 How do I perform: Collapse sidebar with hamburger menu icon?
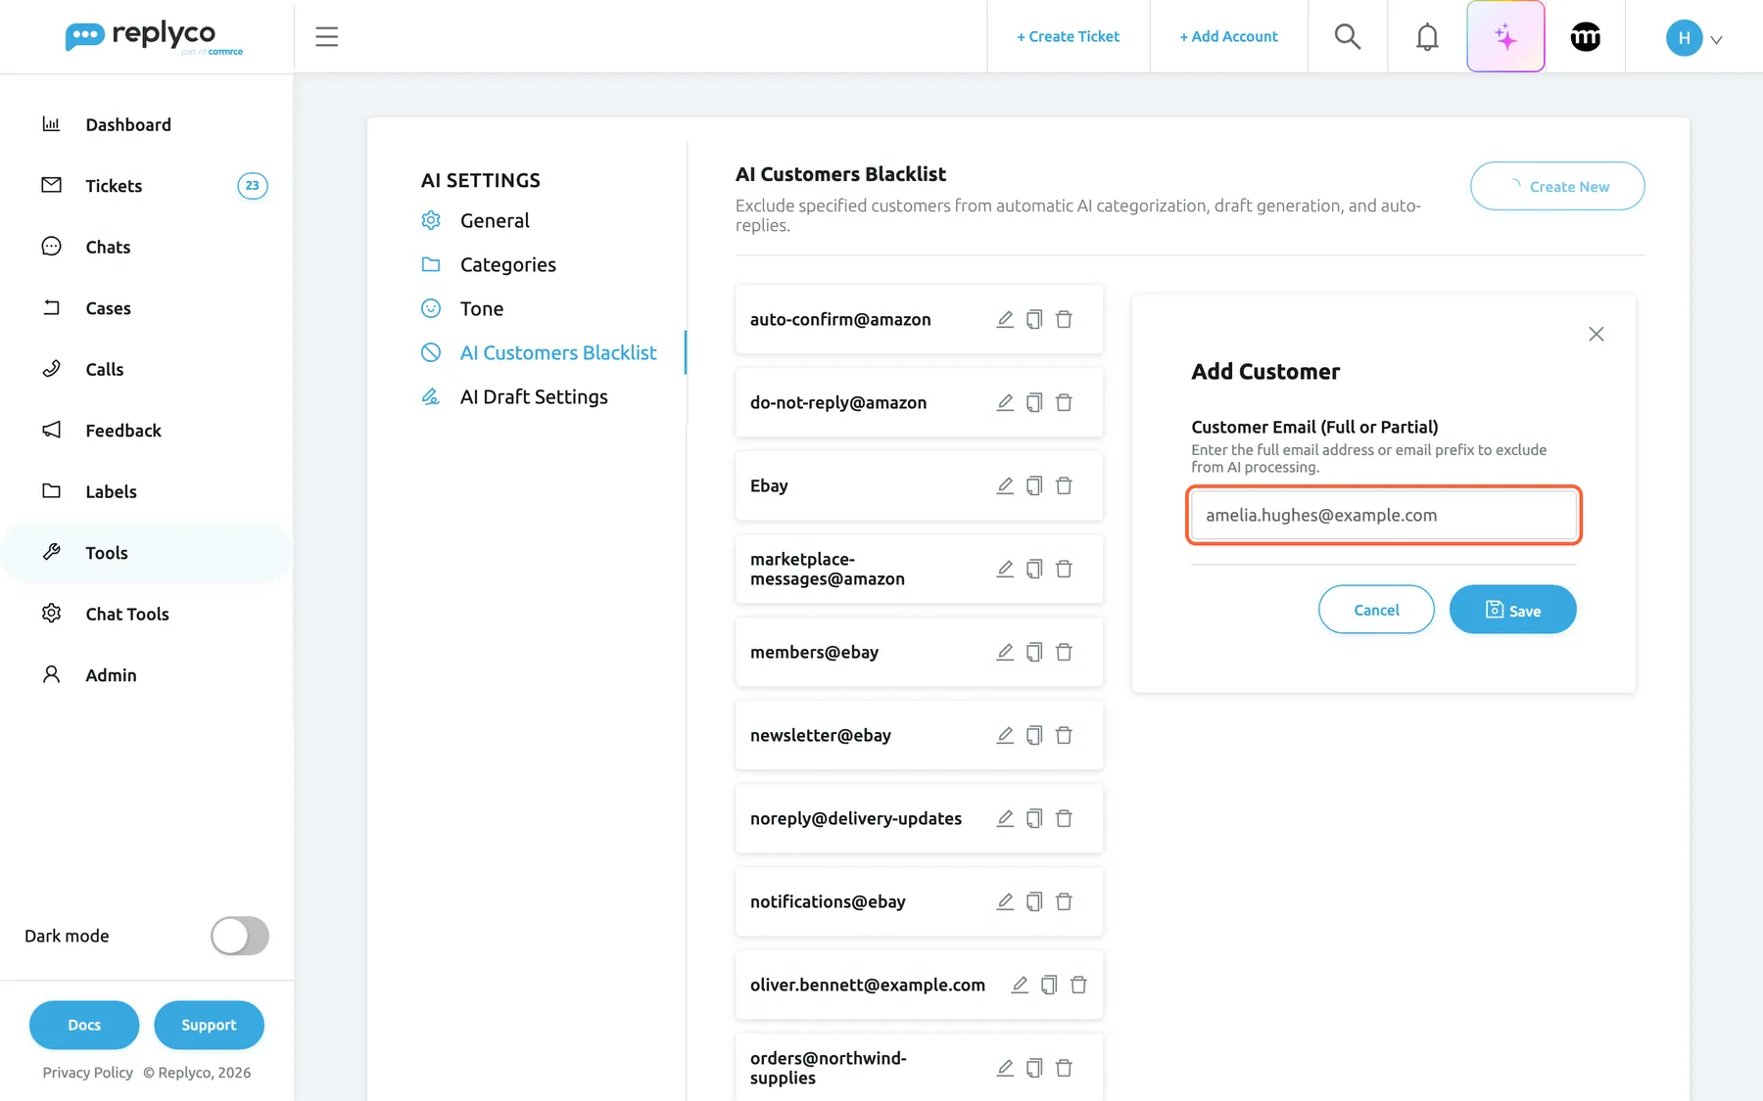(x=326, y=36)
